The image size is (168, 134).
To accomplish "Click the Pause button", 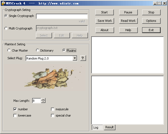I will (x=128, y=12).
